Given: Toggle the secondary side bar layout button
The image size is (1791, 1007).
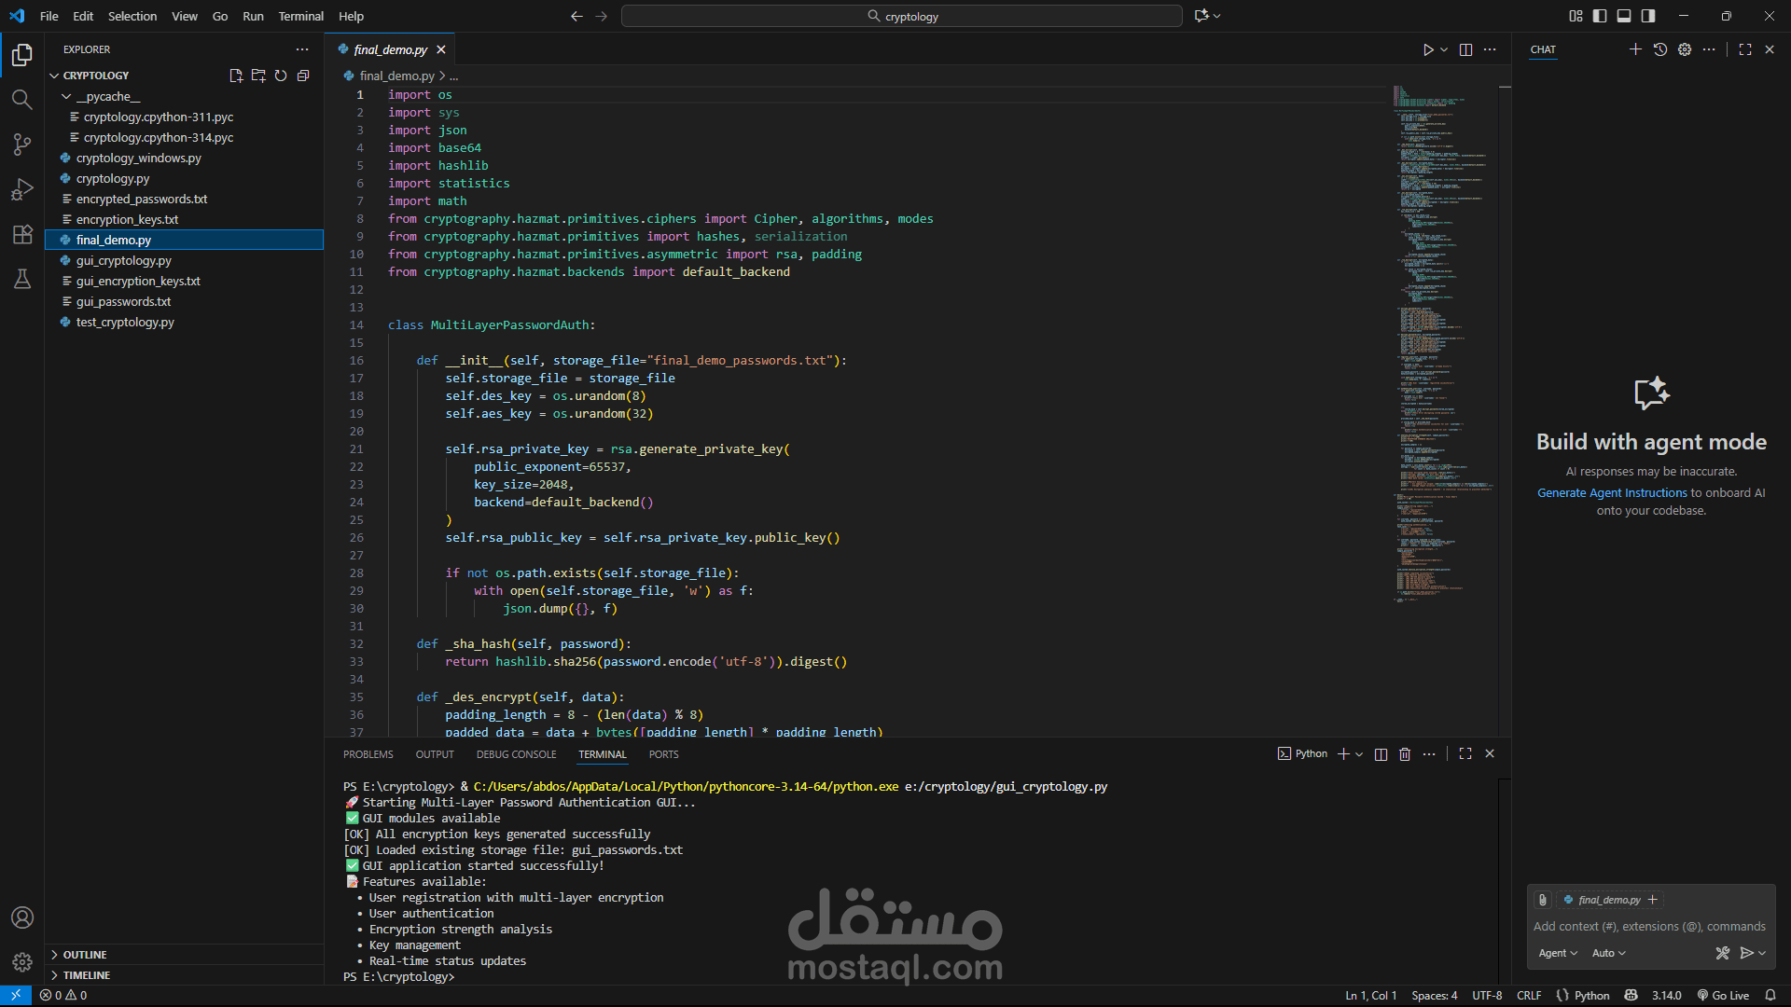Looking at the screenshot, I should tap(1648, 16).
